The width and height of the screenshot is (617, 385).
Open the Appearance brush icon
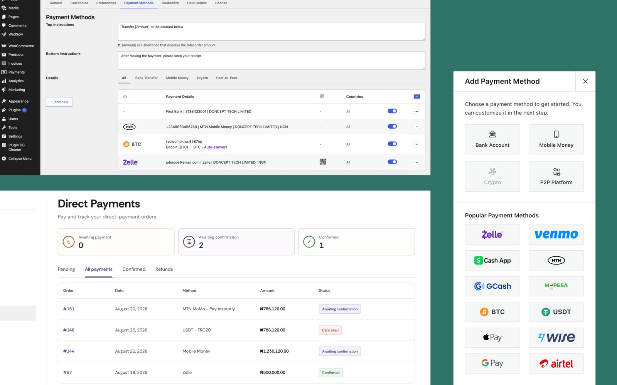pyautogui.click(x=4, y=101)
